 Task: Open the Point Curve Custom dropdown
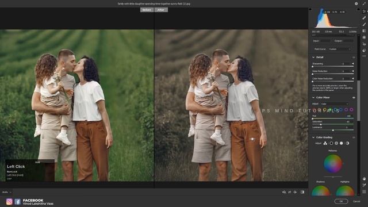(340, 49)
